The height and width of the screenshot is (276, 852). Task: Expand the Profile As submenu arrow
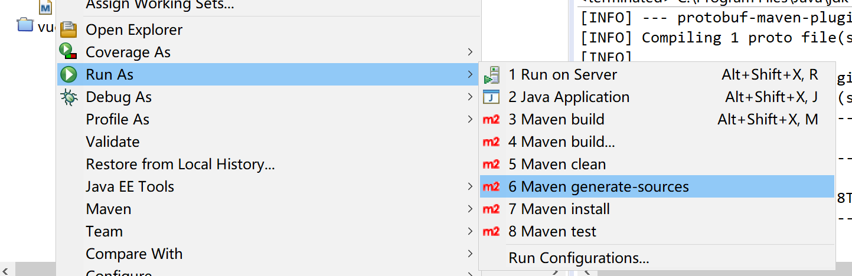[x=470, y=119]
